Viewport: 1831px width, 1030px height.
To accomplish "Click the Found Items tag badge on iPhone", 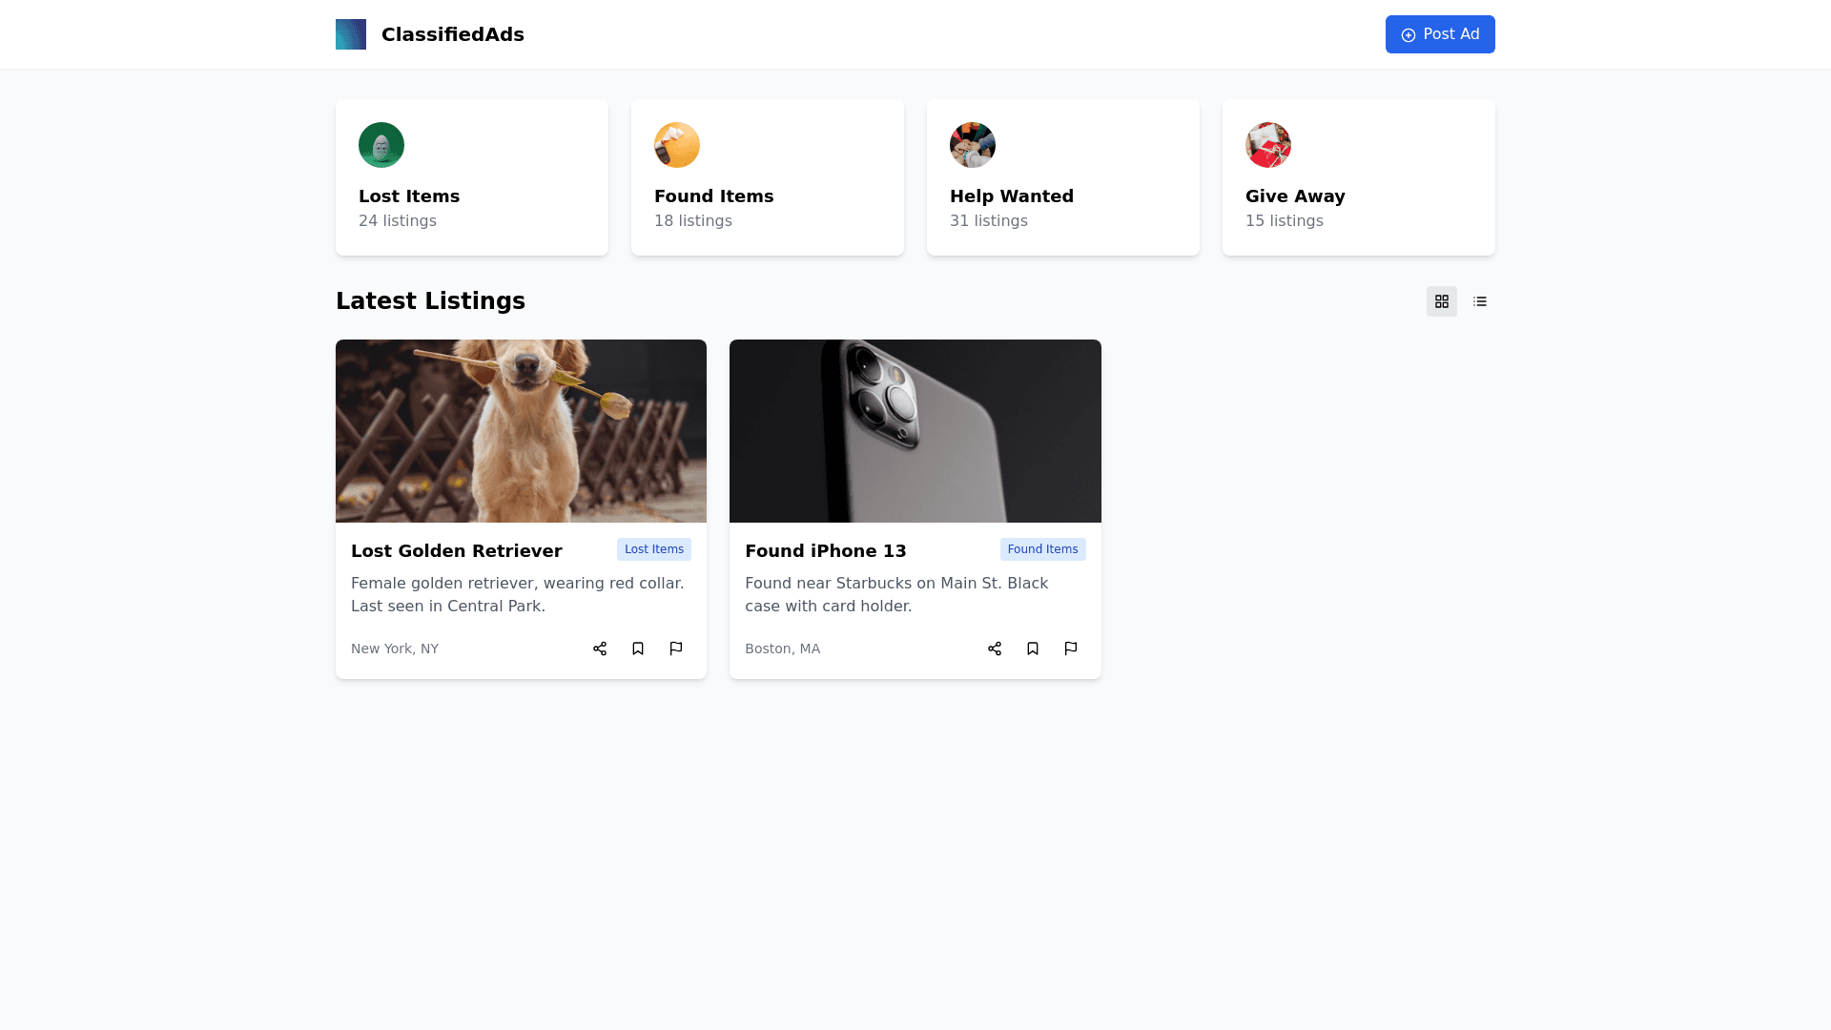I will click(x=1042, y=549).
